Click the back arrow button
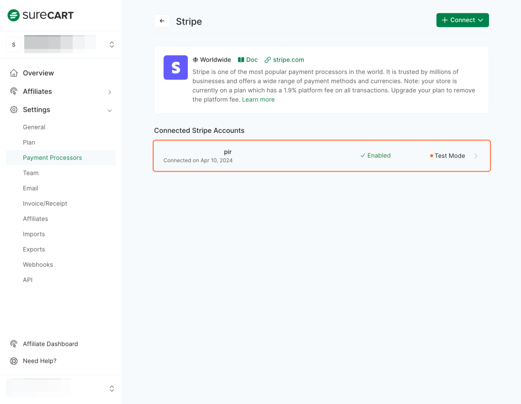 click(162, 21)
